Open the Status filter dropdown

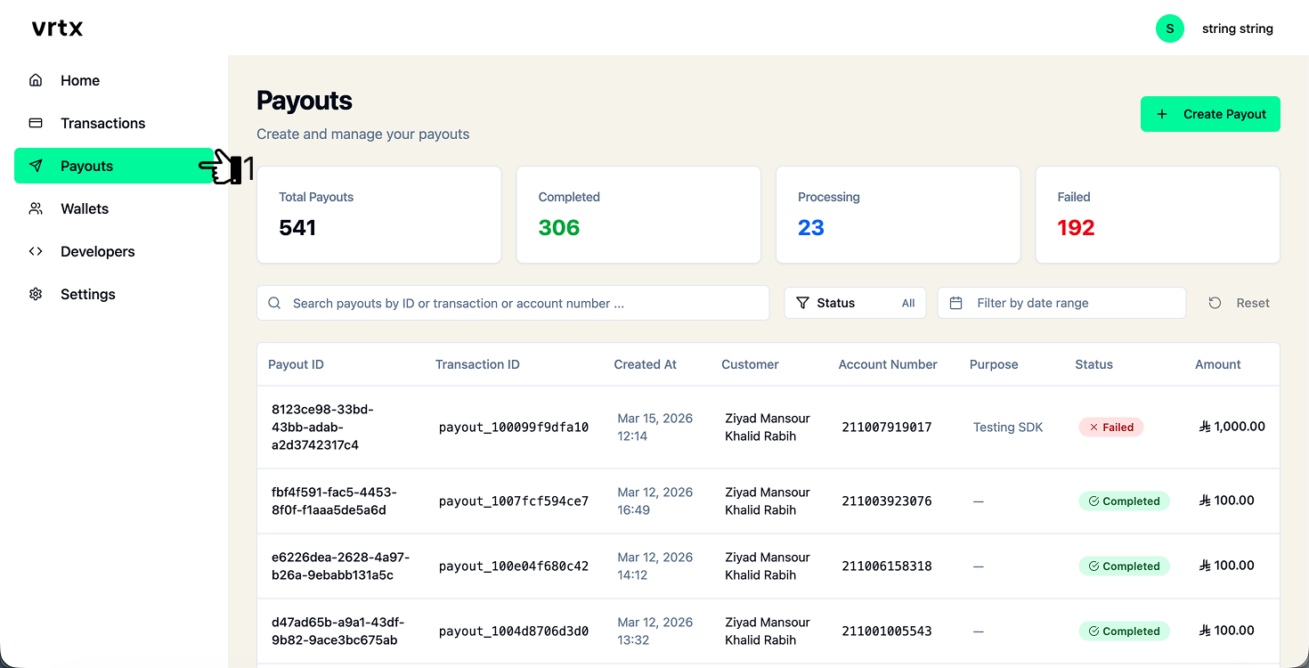[x=855, y=303]
